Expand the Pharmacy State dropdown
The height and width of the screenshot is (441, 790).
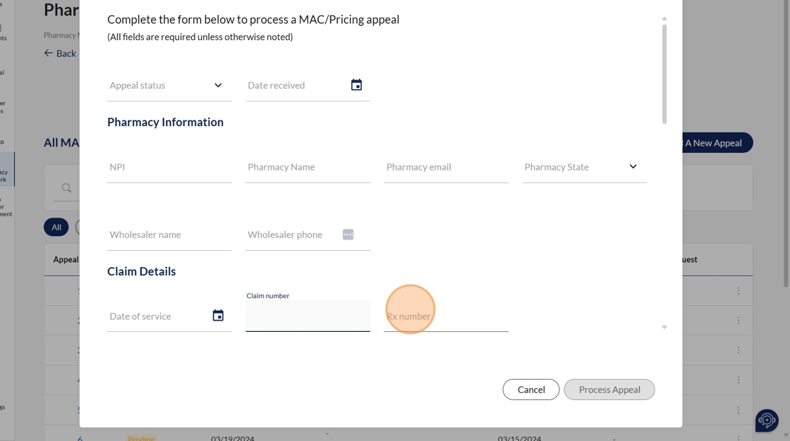[x=633, y=167]
